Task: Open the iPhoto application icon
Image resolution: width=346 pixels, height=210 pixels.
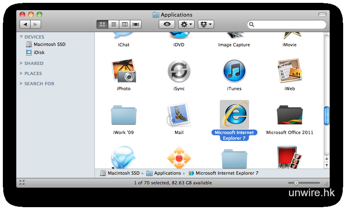Action: tap(123, 71)
